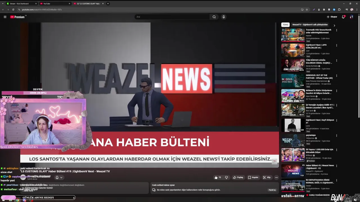Open the YouTube guide hamburger menu

tap(5, 17)
